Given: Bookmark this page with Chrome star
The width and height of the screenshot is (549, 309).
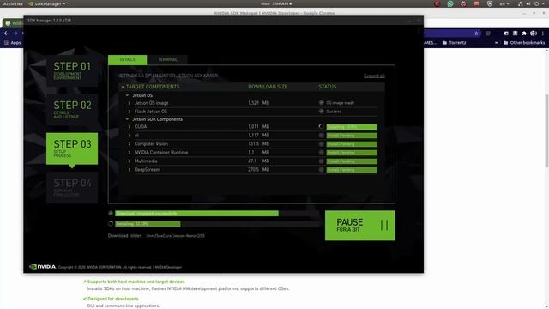Looking at the screenshot, I should click(x=476, y=33).
